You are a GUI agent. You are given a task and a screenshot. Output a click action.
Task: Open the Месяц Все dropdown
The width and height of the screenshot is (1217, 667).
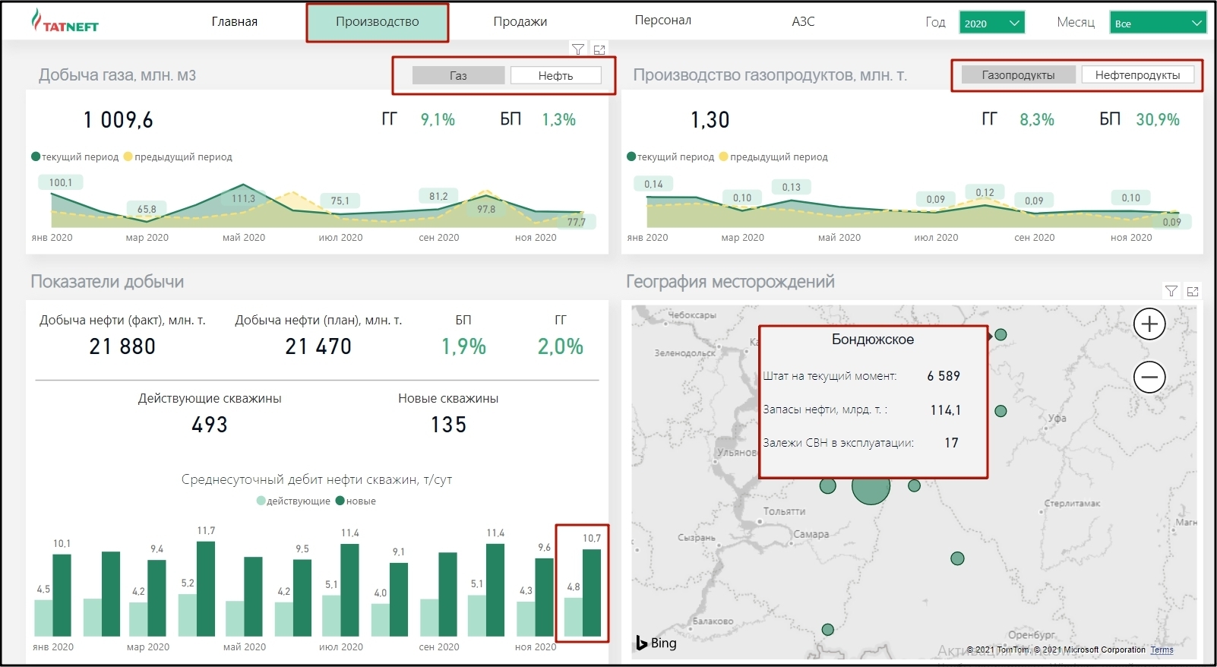pyautogui.click(x=1158, y=23)
